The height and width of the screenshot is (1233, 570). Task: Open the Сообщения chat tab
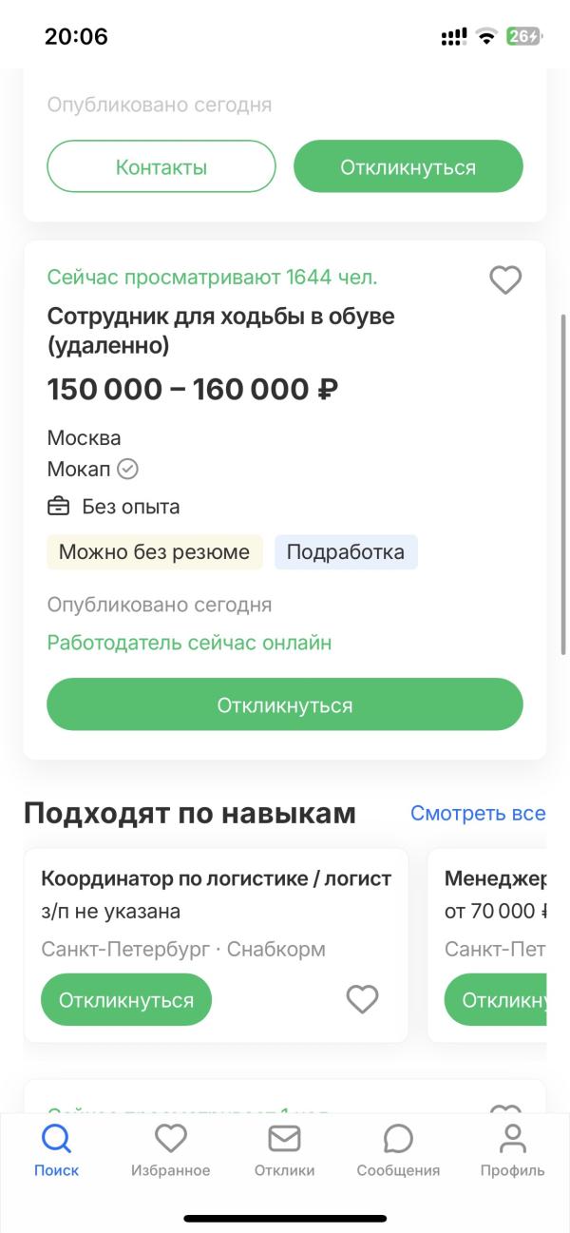(398, 1150)
